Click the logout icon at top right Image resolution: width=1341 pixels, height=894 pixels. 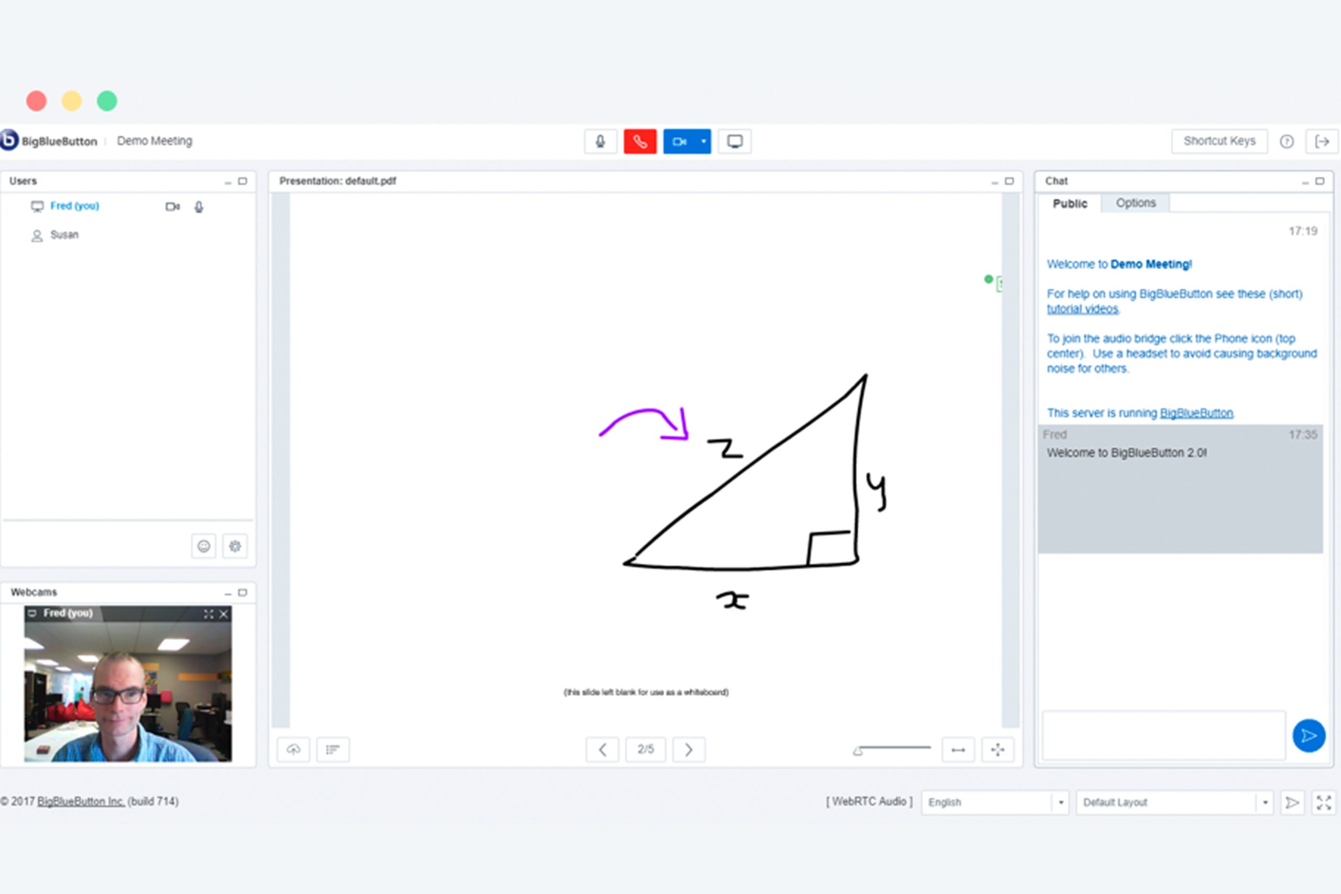pyautogui.click(x=1322, y=141)
